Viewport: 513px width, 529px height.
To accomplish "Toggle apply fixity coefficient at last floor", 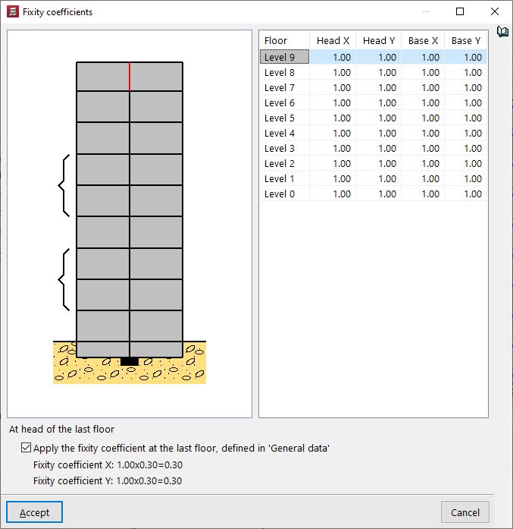I will (x=26, y=448).
